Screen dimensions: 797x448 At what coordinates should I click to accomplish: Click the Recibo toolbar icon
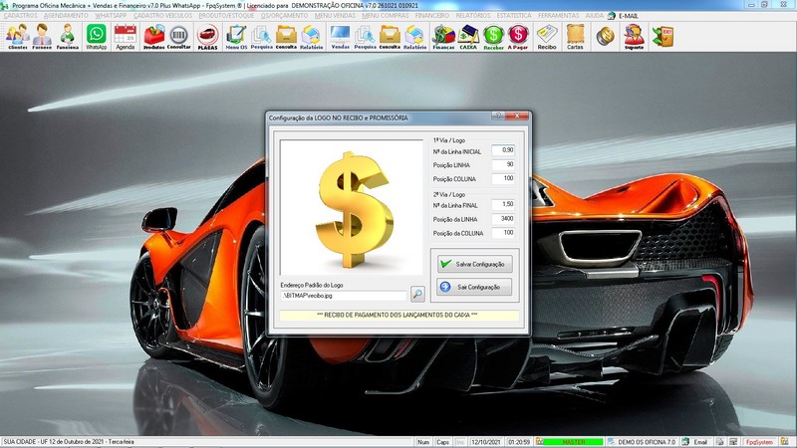click(x=547, y=37)
